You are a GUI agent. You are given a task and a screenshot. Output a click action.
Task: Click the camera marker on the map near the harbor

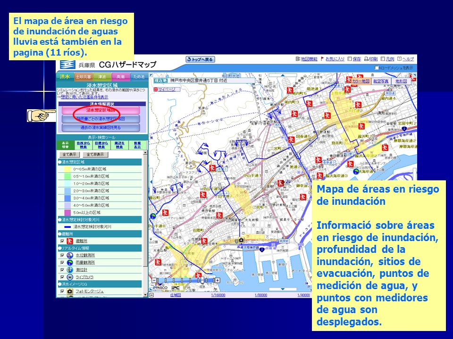coord(241,240)
